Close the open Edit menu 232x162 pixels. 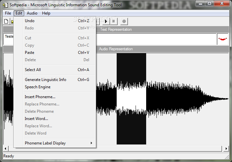(19, 13)
